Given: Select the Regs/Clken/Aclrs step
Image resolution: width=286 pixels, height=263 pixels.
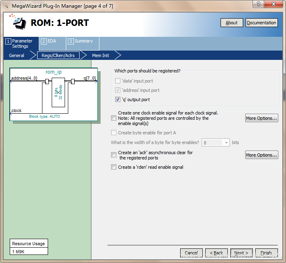Looking at the screenshot, I should (x=58, y=55).
